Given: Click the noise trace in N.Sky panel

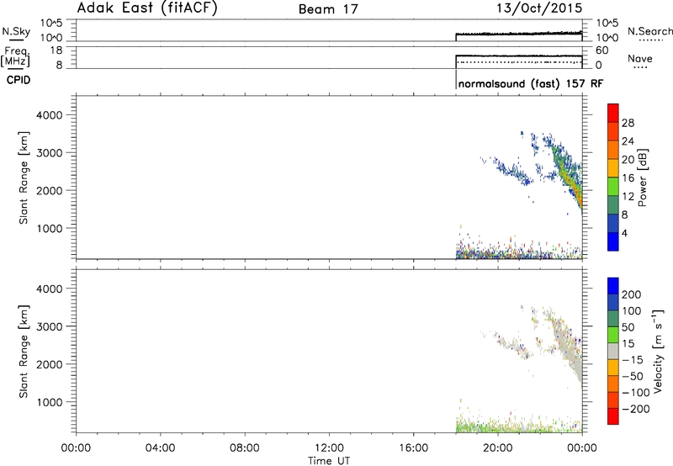Looking at the screenshot, I should tap(518, 34).
